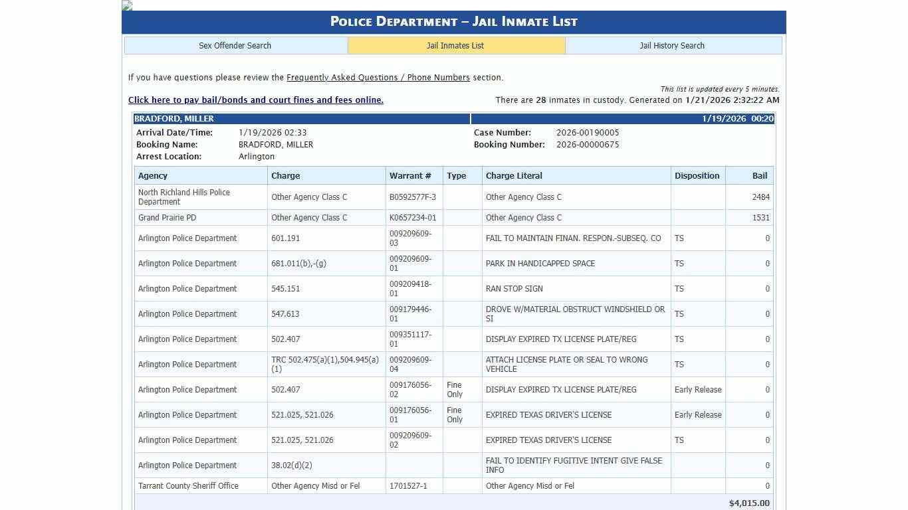Open the Sex Offender Search tab
908x510 pixels.
pyautogui.click(x=235, y=46)
